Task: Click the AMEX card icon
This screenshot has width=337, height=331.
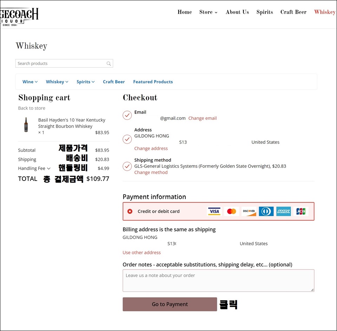Action: tap(284, 212)
